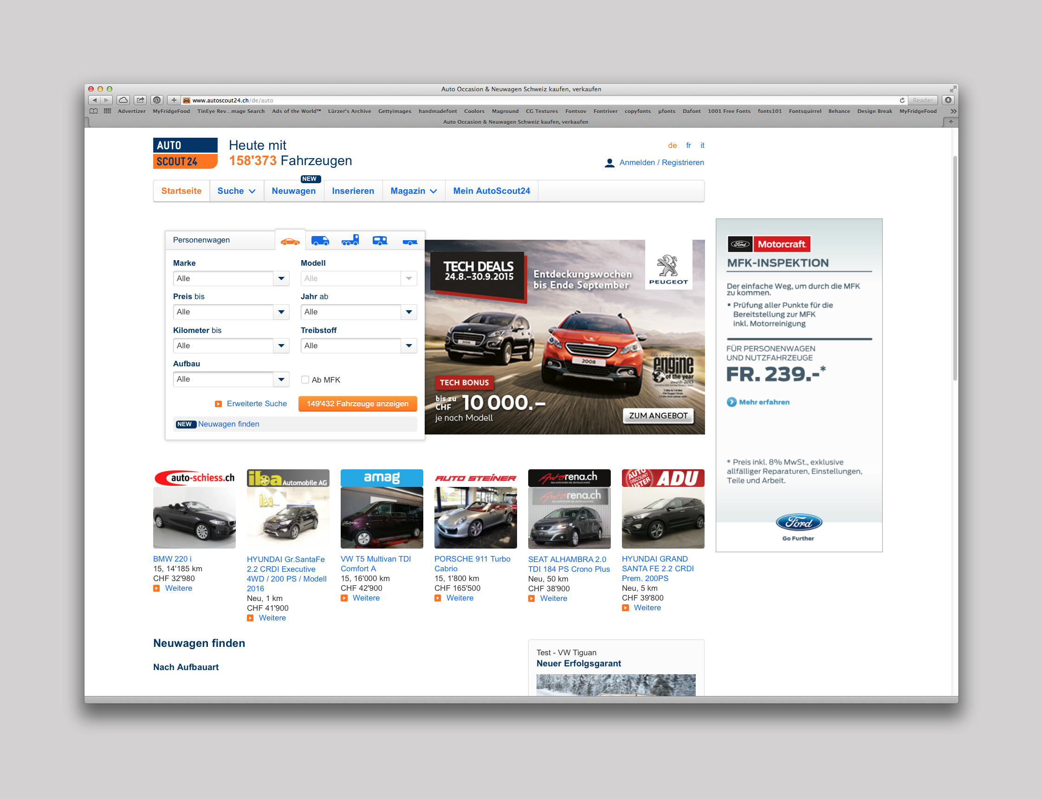1042x799 pixels.
Task: Open a new tab with plus button
Action: tap(951, 122)
